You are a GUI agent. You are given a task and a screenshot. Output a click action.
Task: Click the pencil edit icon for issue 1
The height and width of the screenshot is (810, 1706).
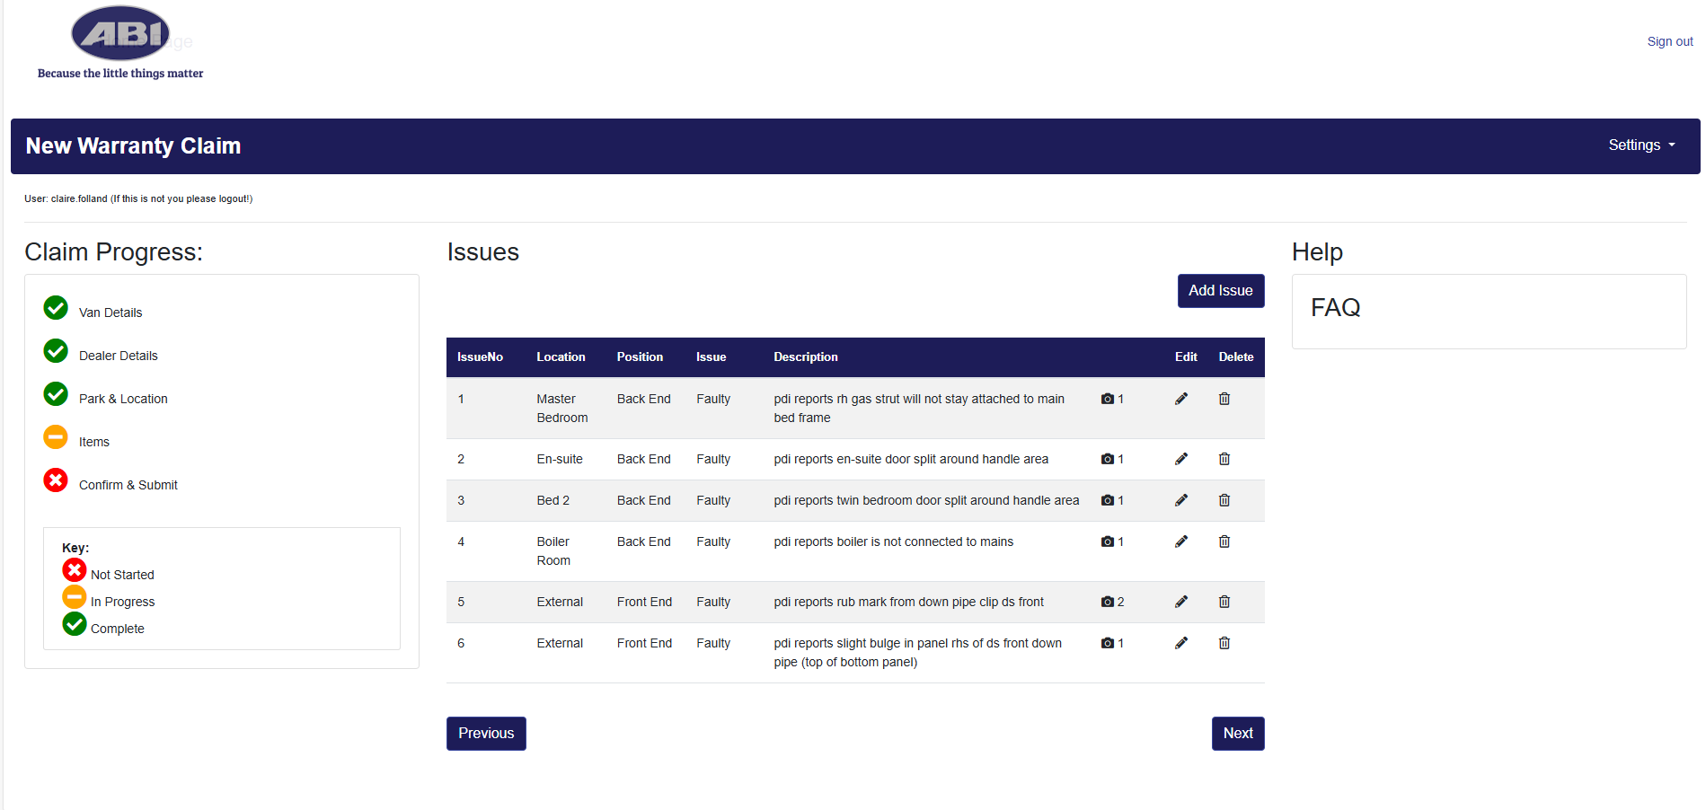[x=1180, y=399]
